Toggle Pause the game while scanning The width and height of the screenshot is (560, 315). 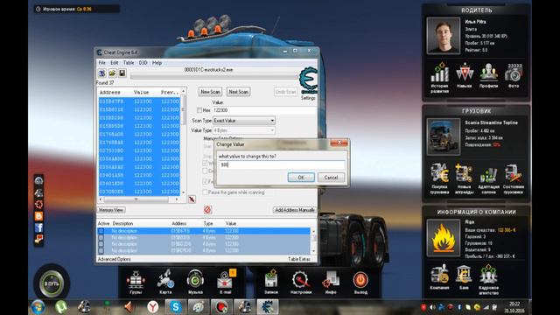pyautogui.click(x=205, y=192)
